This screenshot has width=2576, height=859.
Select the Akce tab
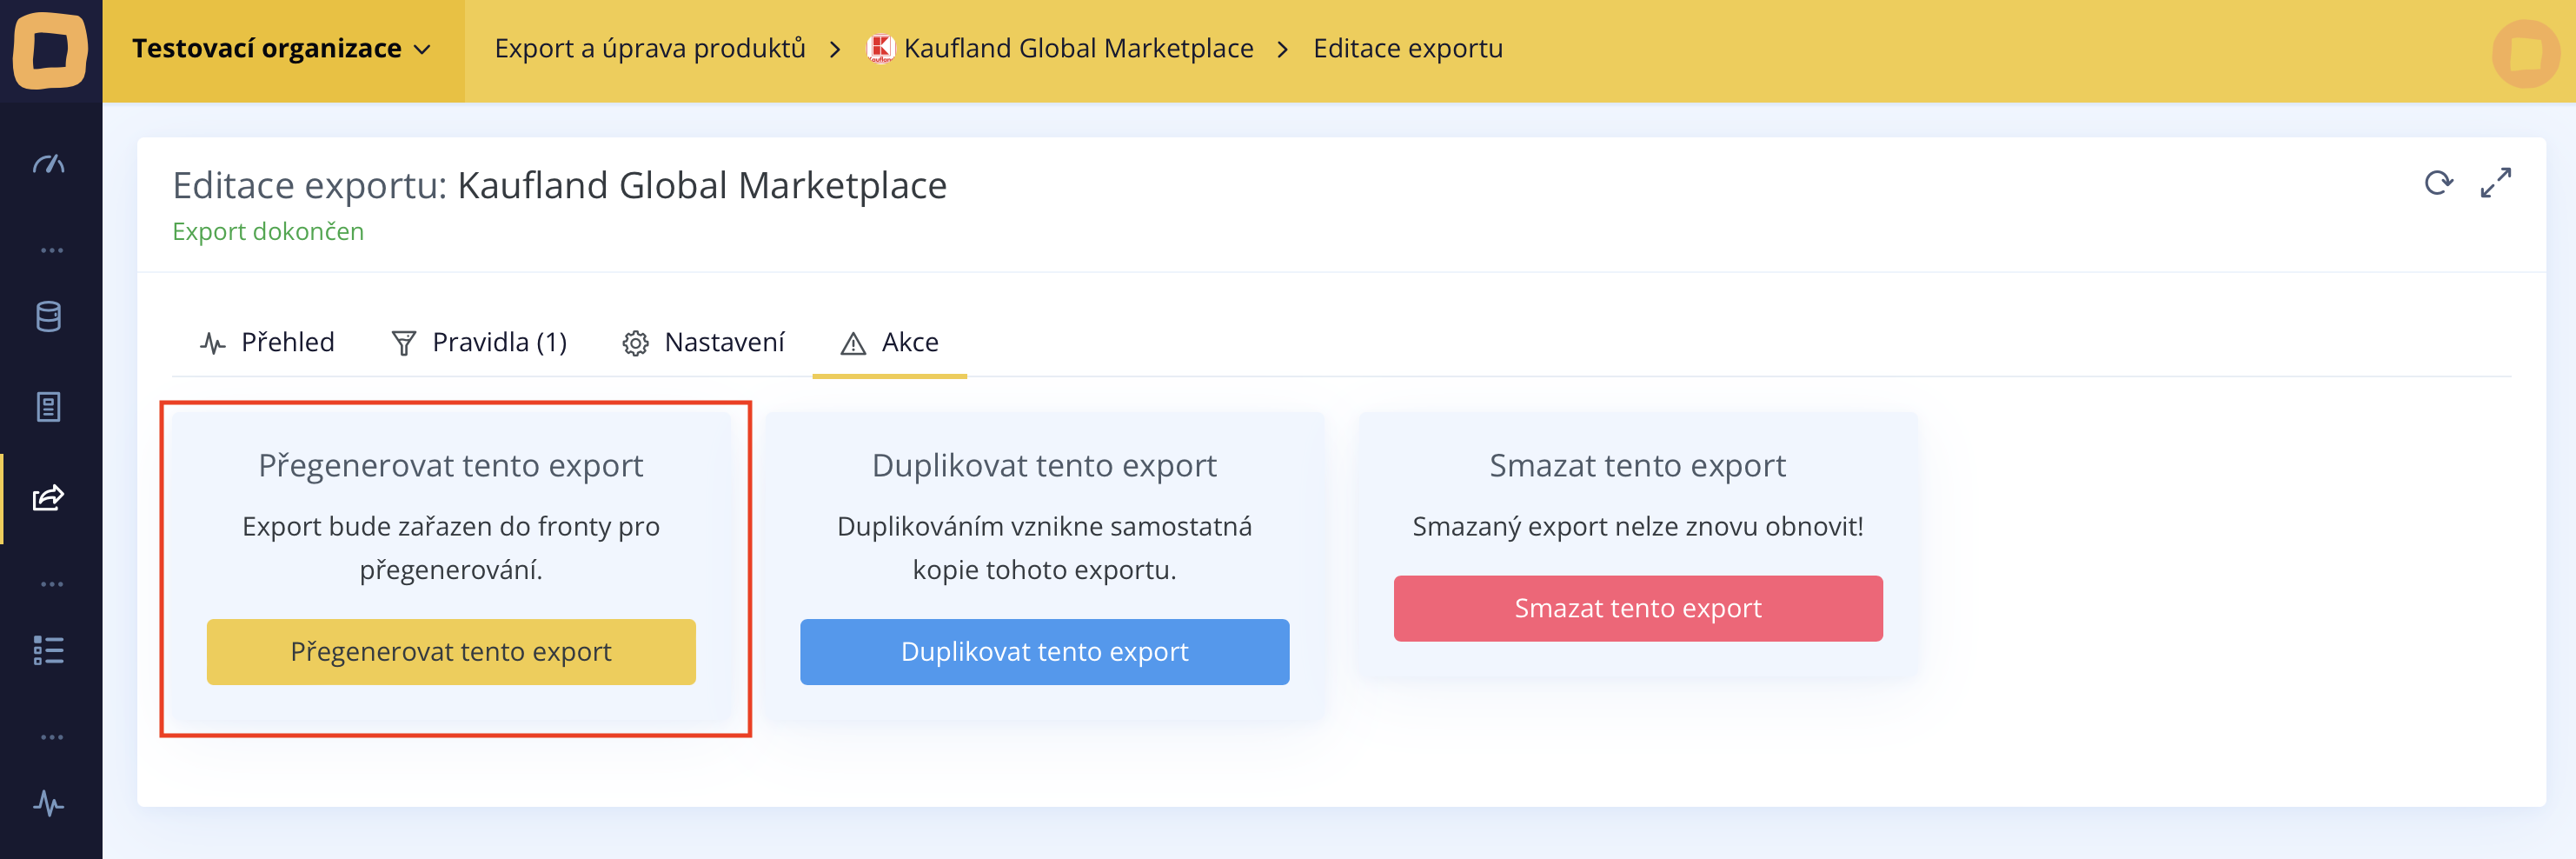tap(890, 343)
